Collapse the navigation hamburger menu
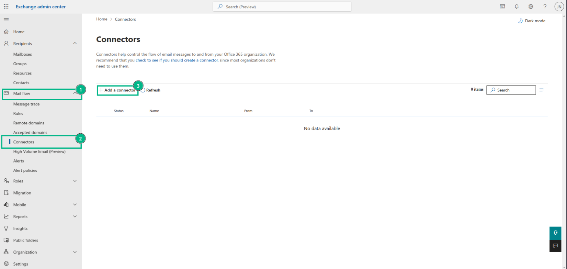 pos(6,20)
